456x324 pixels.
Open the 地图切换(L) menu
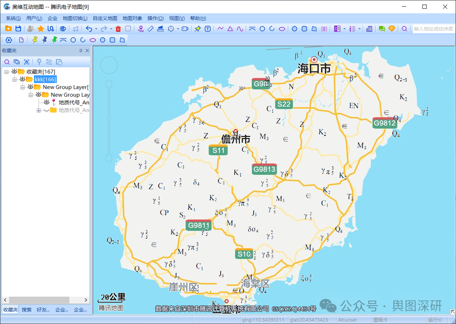click(75, 18)
